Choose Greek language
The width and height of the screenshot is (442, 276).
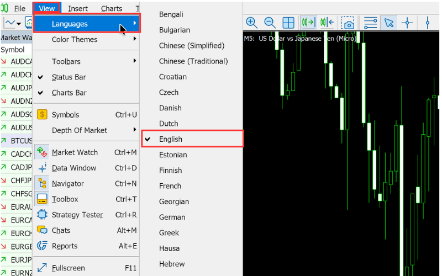click(169, 232)
